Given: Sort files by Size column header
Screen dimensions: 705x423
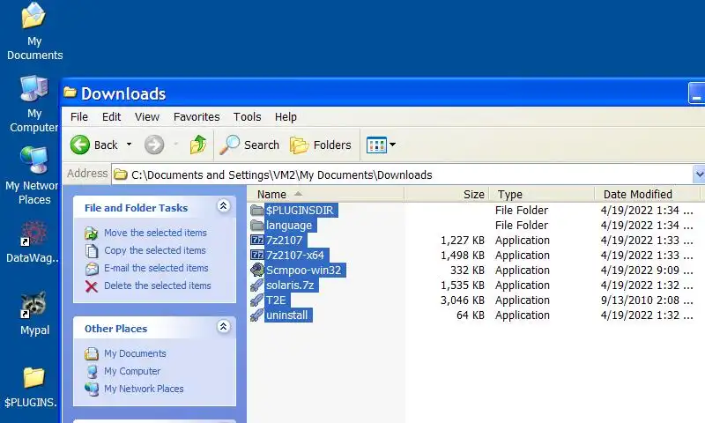Looking at the screenshot, I should click(x=447, y=194).
